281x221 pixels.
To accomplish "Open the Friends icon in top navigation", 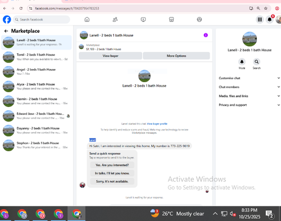I will pyautogui.click(x=115, y=20).
